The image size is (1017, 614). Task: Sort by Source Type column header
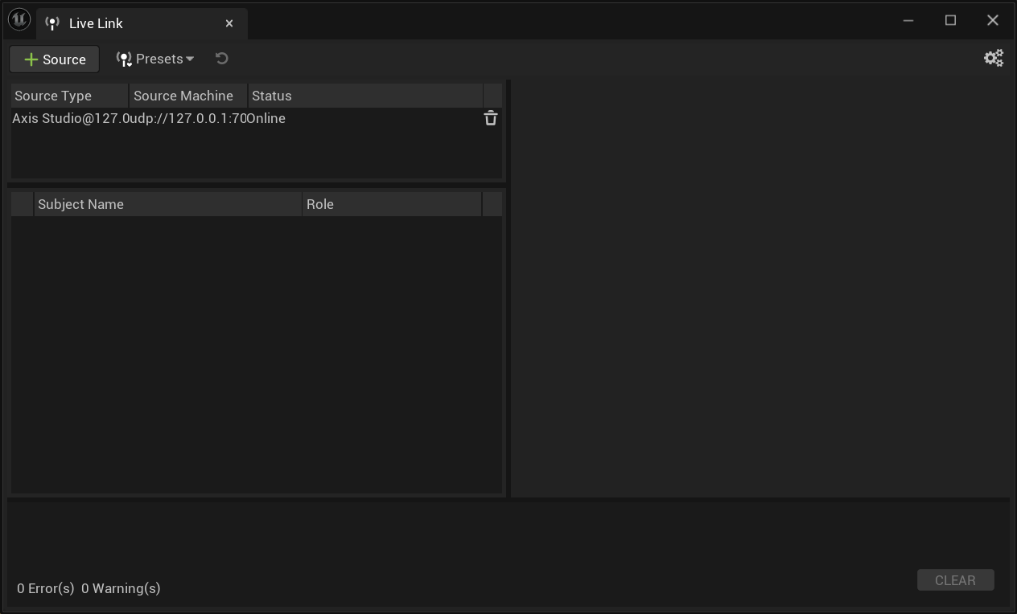click(70, 96)
